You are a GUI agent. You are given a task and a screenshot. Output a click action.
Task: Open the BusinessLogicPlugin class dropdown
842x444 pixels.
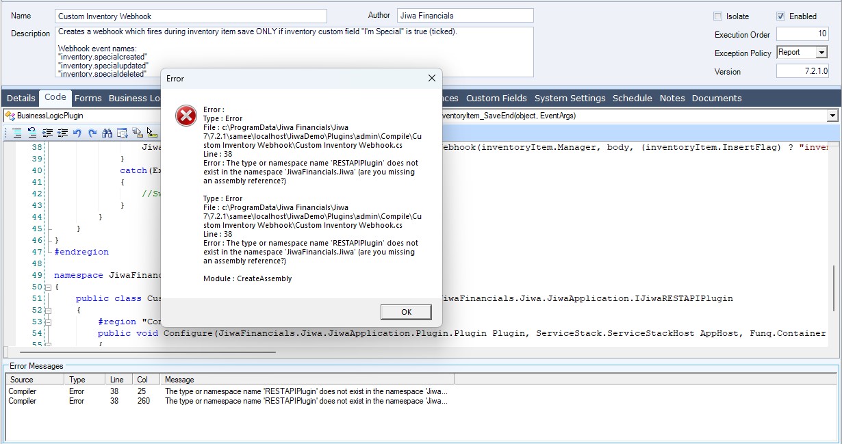82,116
